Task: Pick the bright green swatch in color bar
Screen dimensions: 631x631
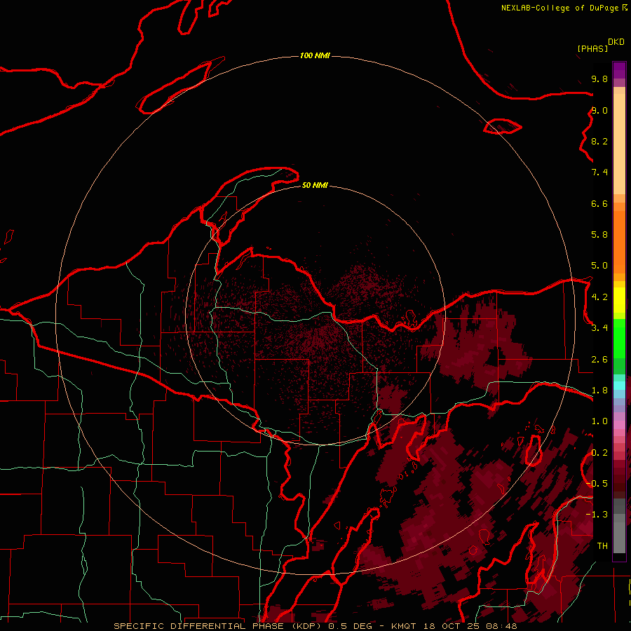Action: click(619, 339)
